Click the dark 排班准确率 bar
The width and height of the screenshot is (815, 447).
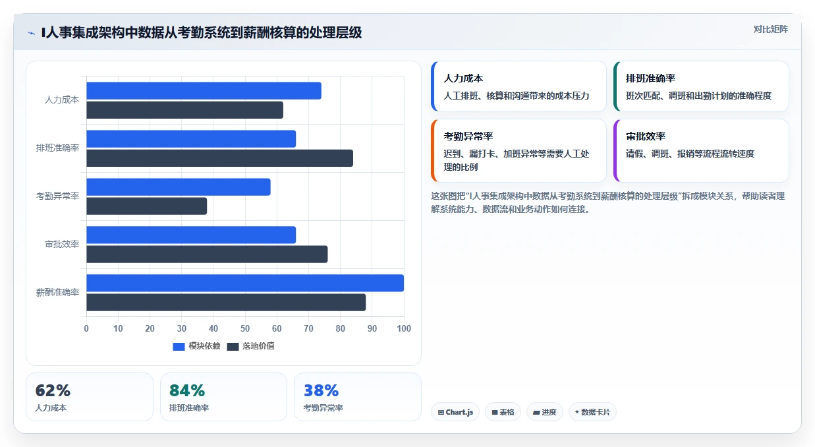pos(219,158)
